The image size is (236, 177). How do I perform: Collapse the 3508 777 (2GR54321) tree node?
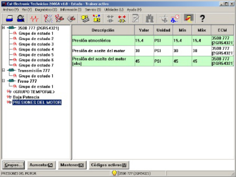pos(3,28)
